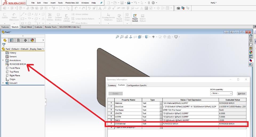Click the Save disk icon

(x=122, y=3)
